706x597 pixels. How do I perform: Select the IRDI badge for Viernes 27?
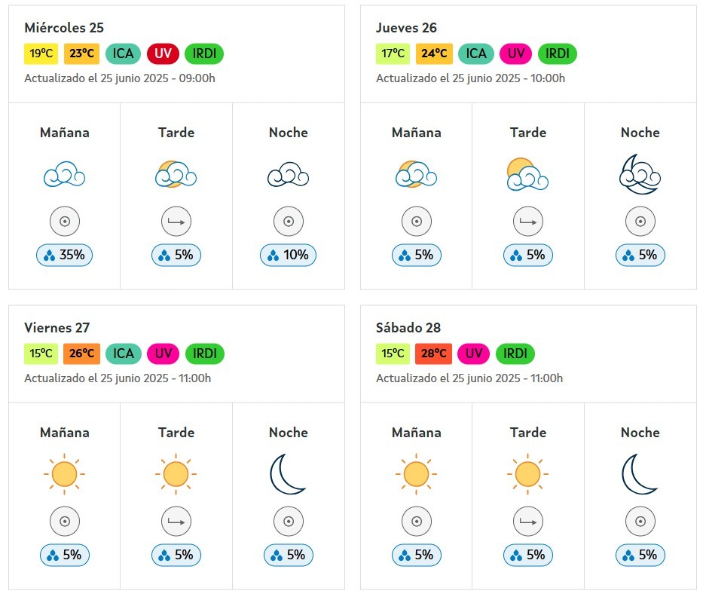(204, 354)
